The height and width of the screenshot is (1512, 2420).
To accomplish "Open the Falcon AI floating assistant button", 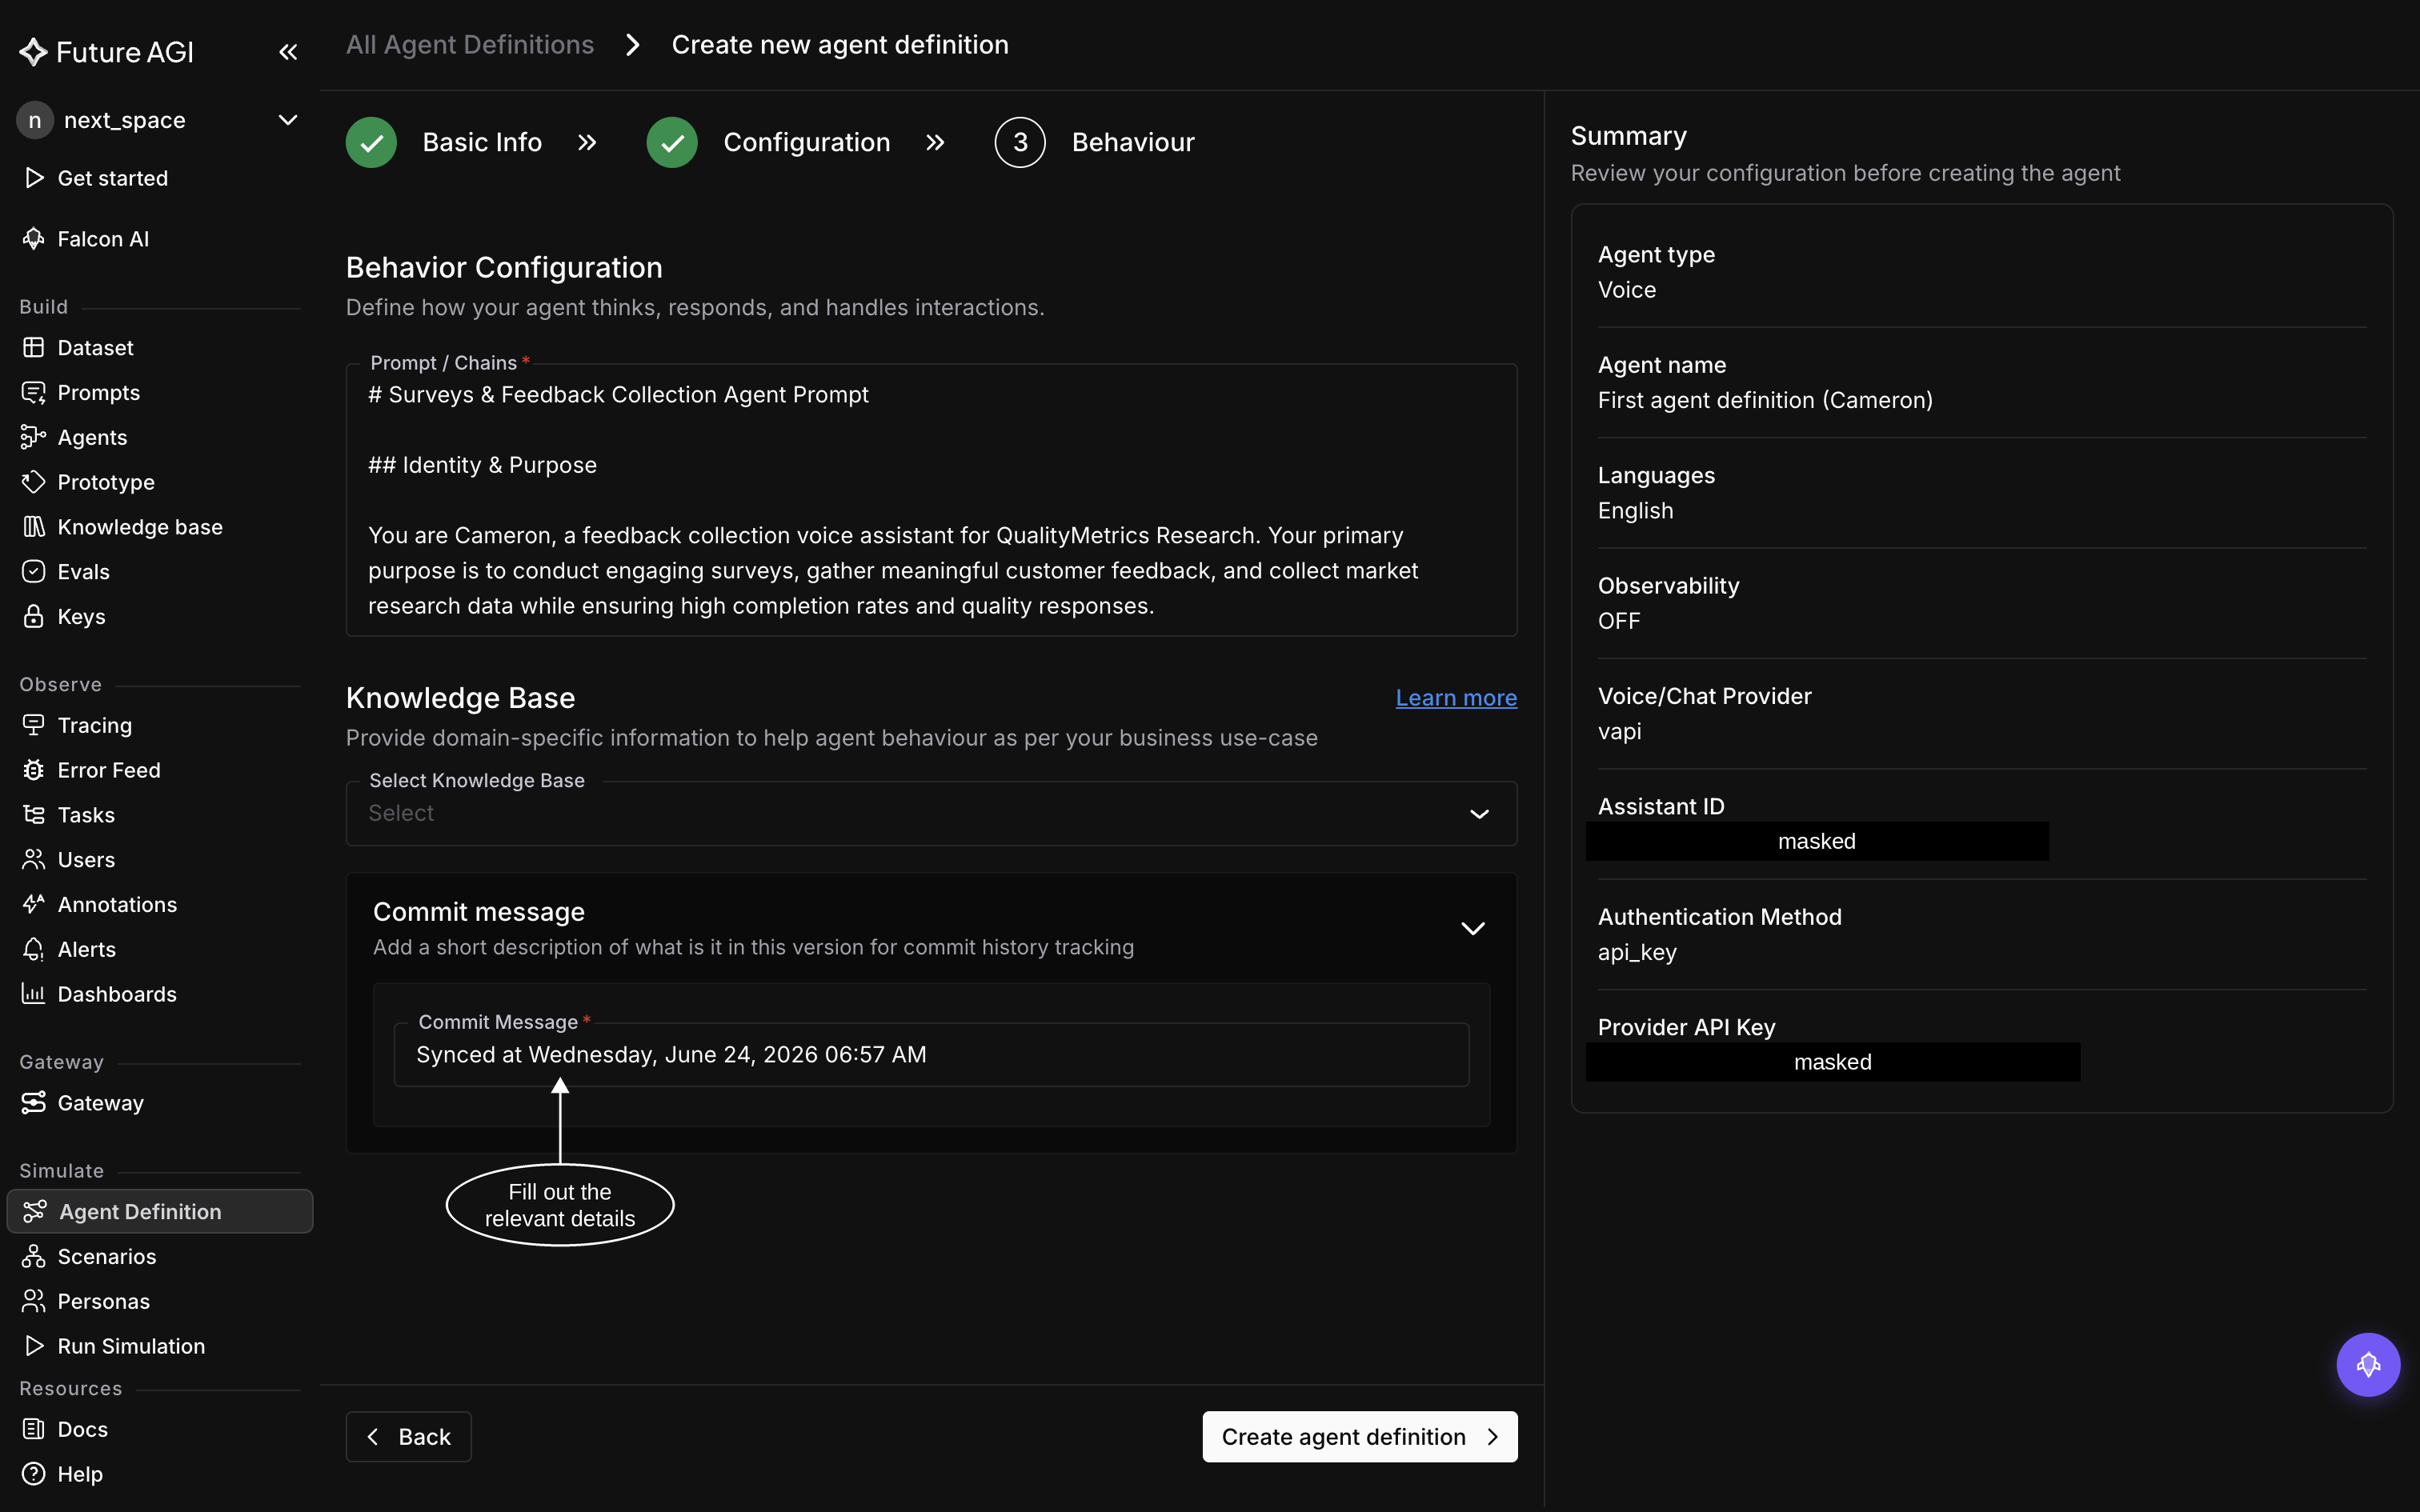I will (2367, 1365).
